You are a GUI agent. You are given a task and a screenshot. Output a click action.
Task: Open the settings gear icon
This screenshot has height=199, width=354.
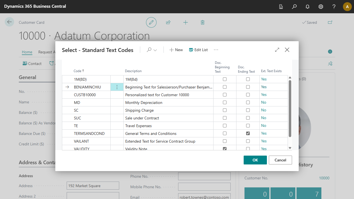[x=321, y=7]
